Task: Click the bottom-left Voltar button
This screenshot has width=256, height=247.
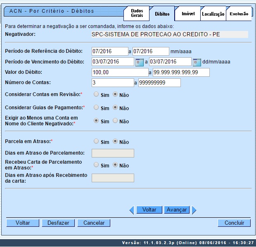Action: click(x=23, y=223)
